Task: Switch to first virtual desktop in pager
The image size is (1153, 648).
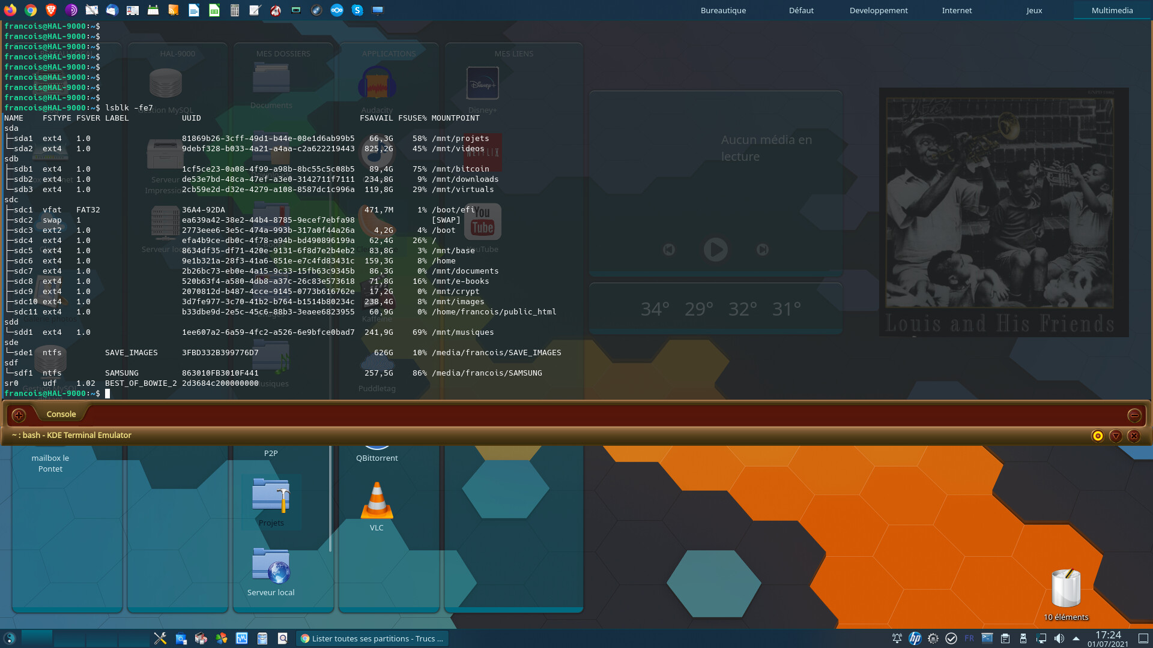Action: pos(37,638)
